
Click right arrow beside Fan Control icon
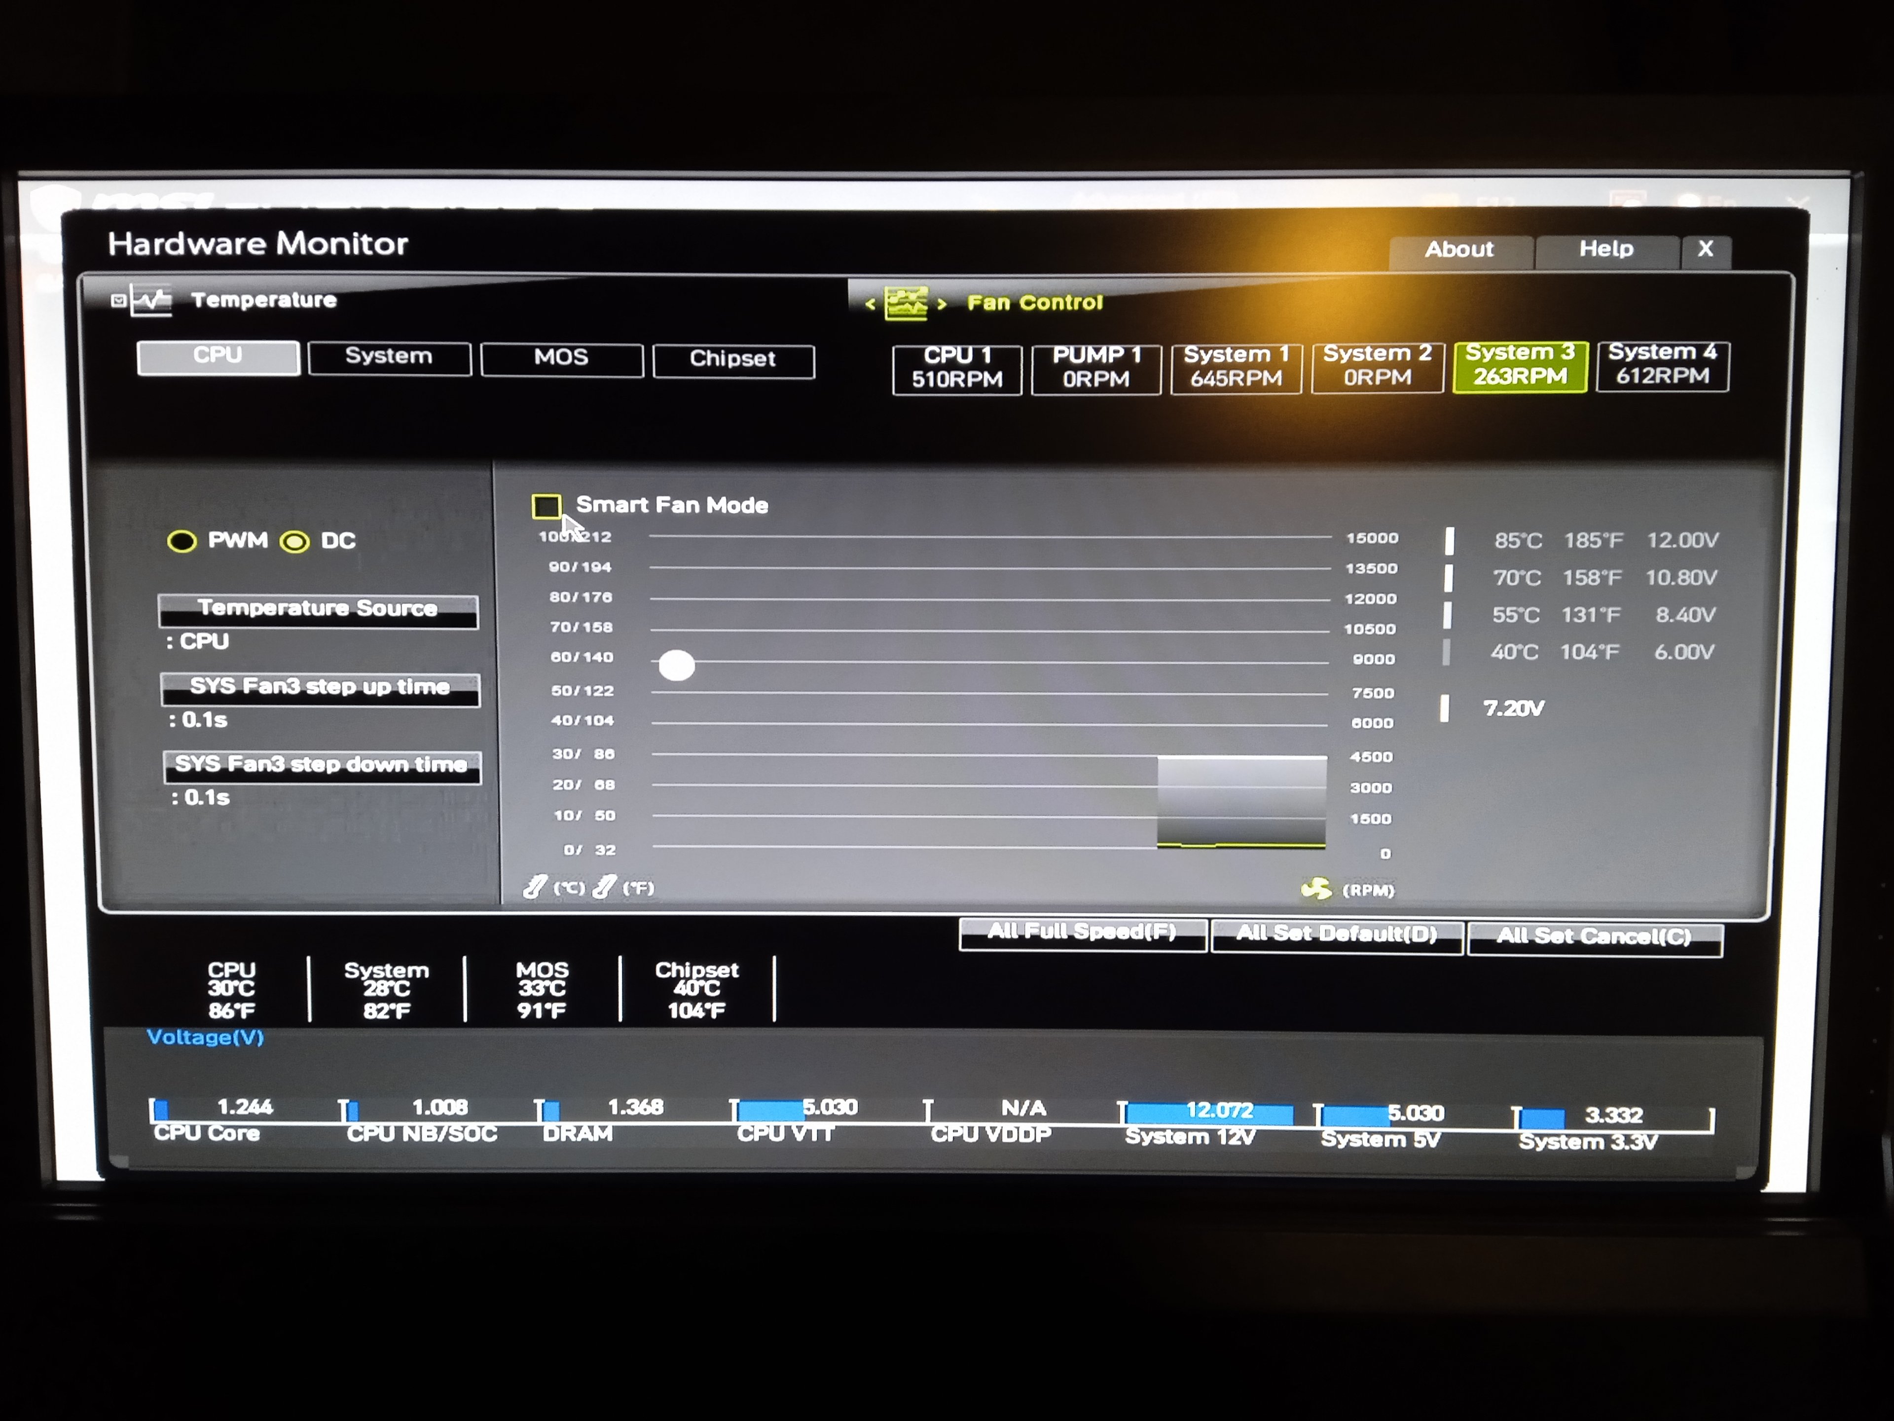942,304
